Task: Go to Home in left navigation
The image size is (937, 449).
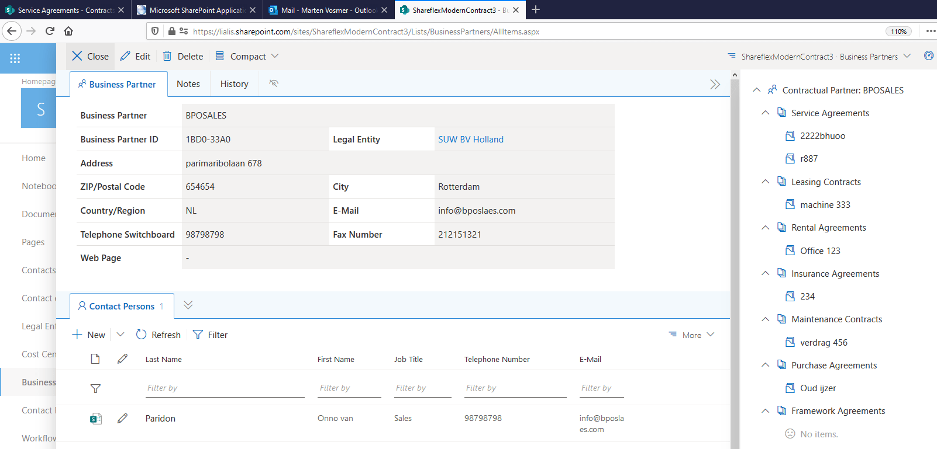Action: pos(33,158)
